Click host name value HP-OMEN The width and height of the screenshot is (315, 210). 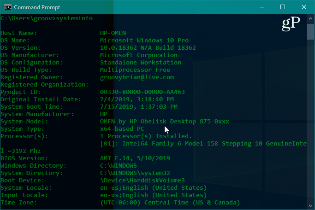pos(113,33)
